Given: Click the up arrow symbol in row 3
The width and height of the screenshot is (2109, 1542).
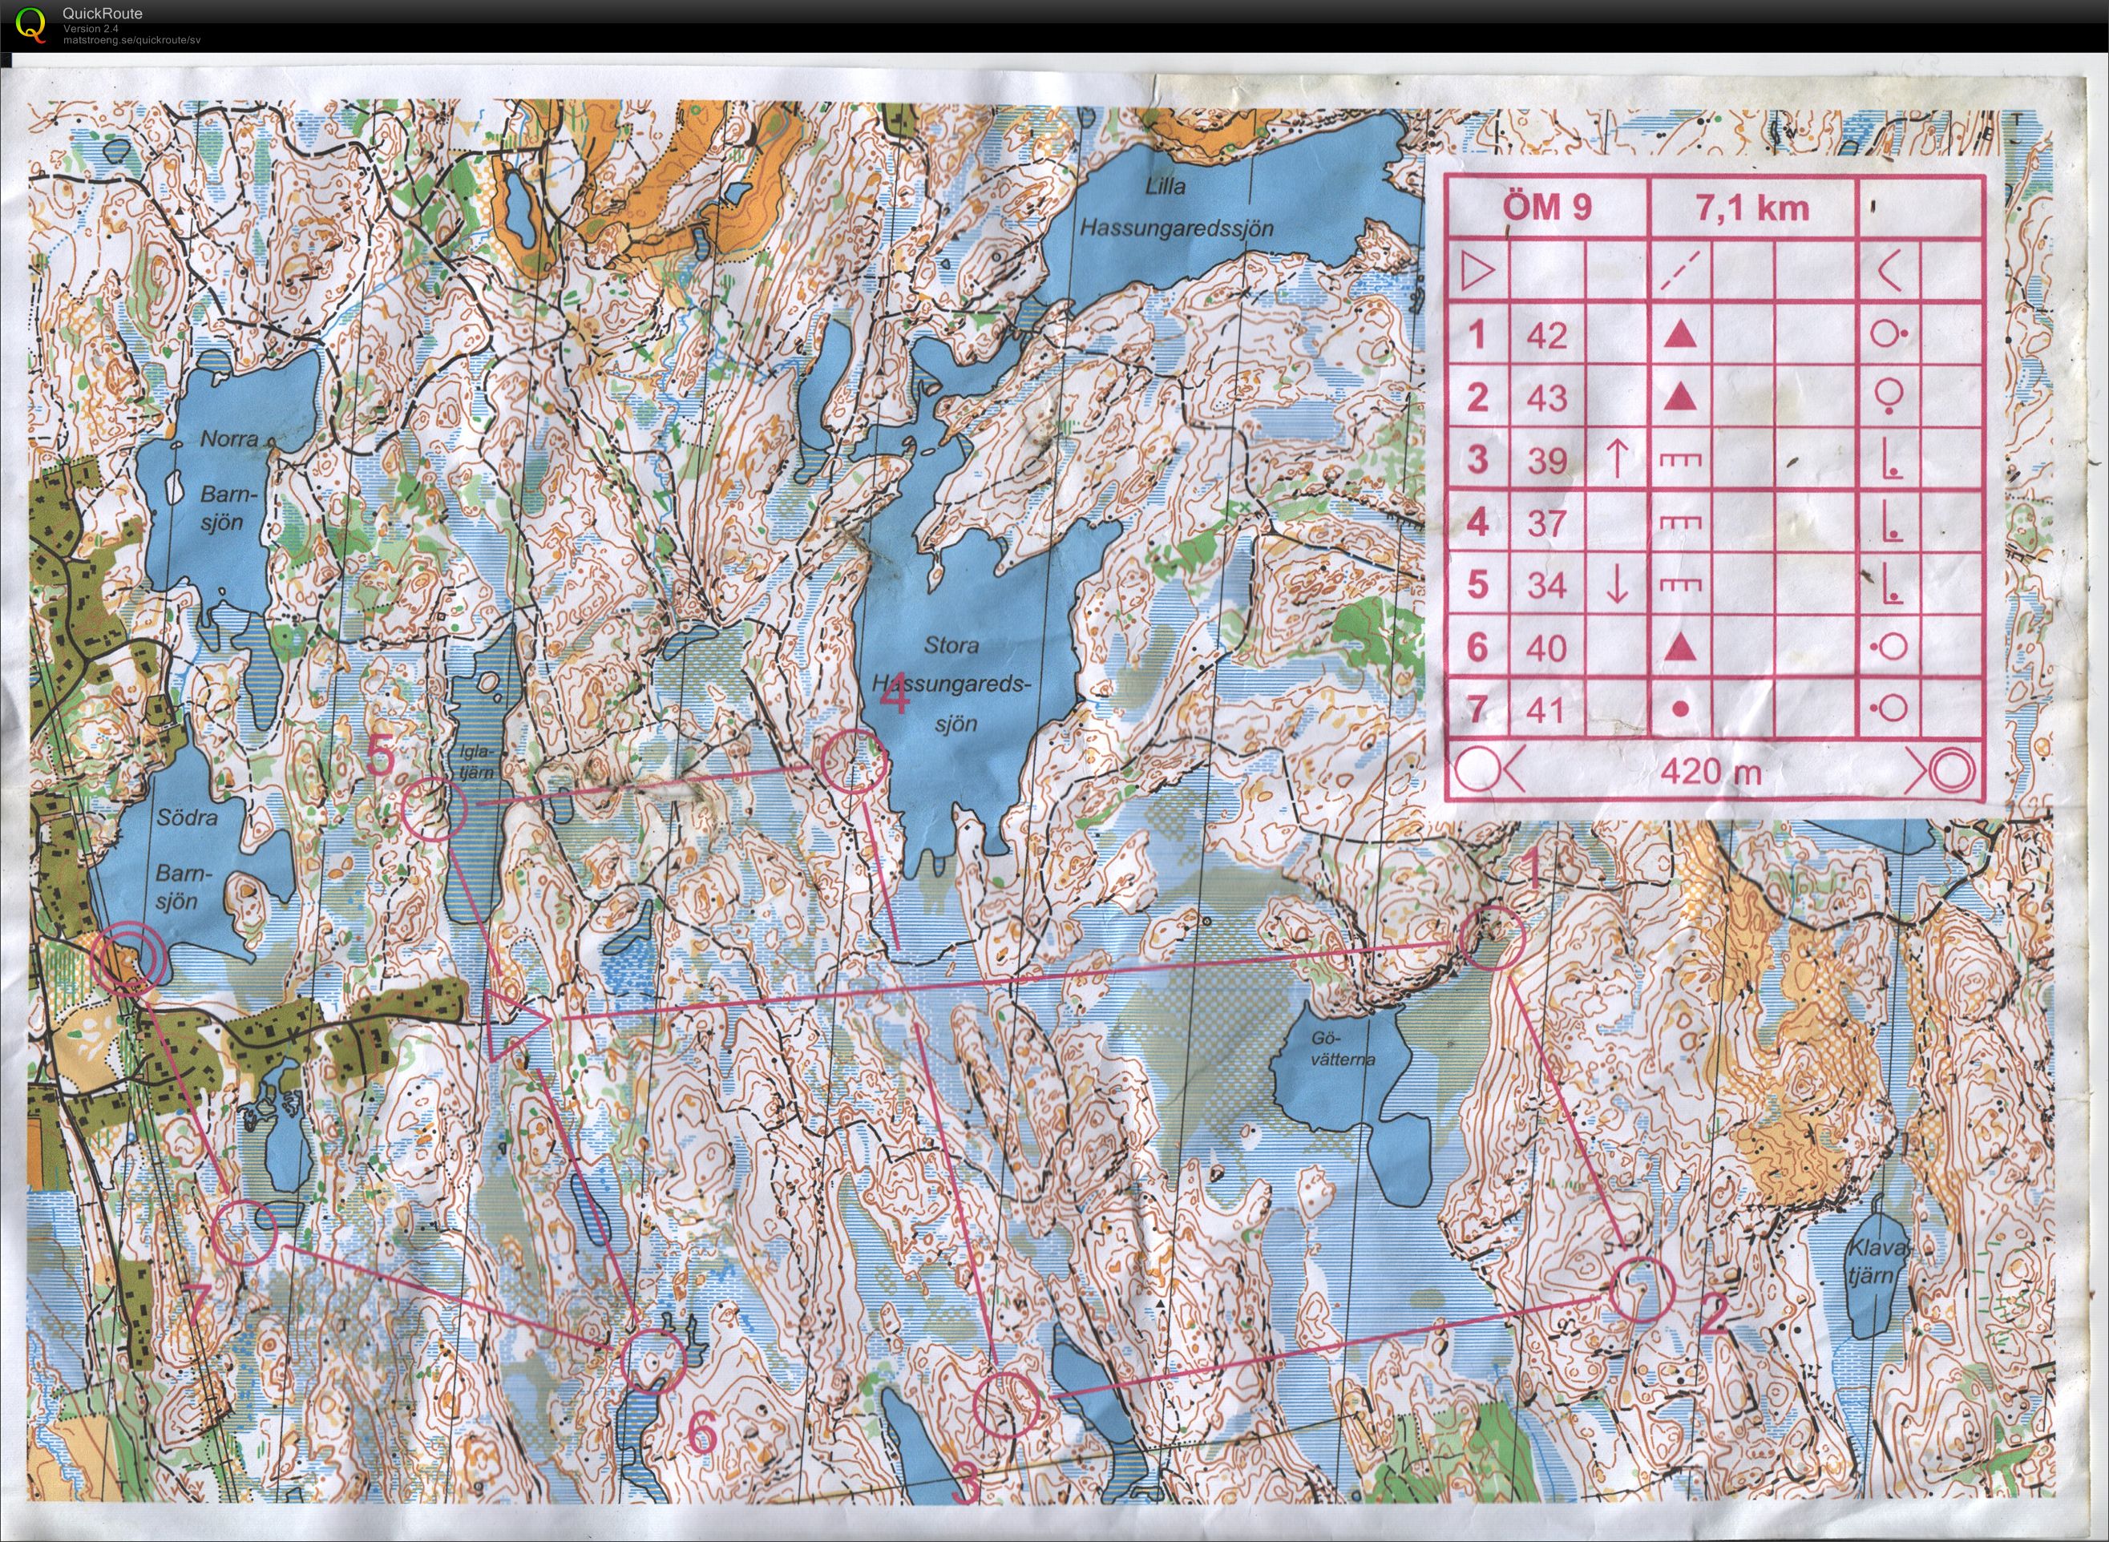Looking at the screenshot, I should pos(1618,458).
